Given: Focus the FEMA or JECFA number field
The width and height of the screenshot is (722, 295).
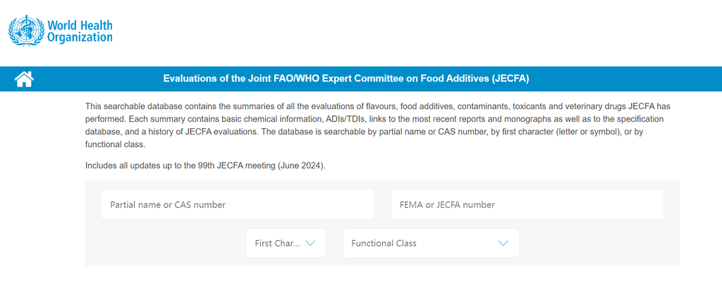Looking at the screenshot, I should point(527,204).
